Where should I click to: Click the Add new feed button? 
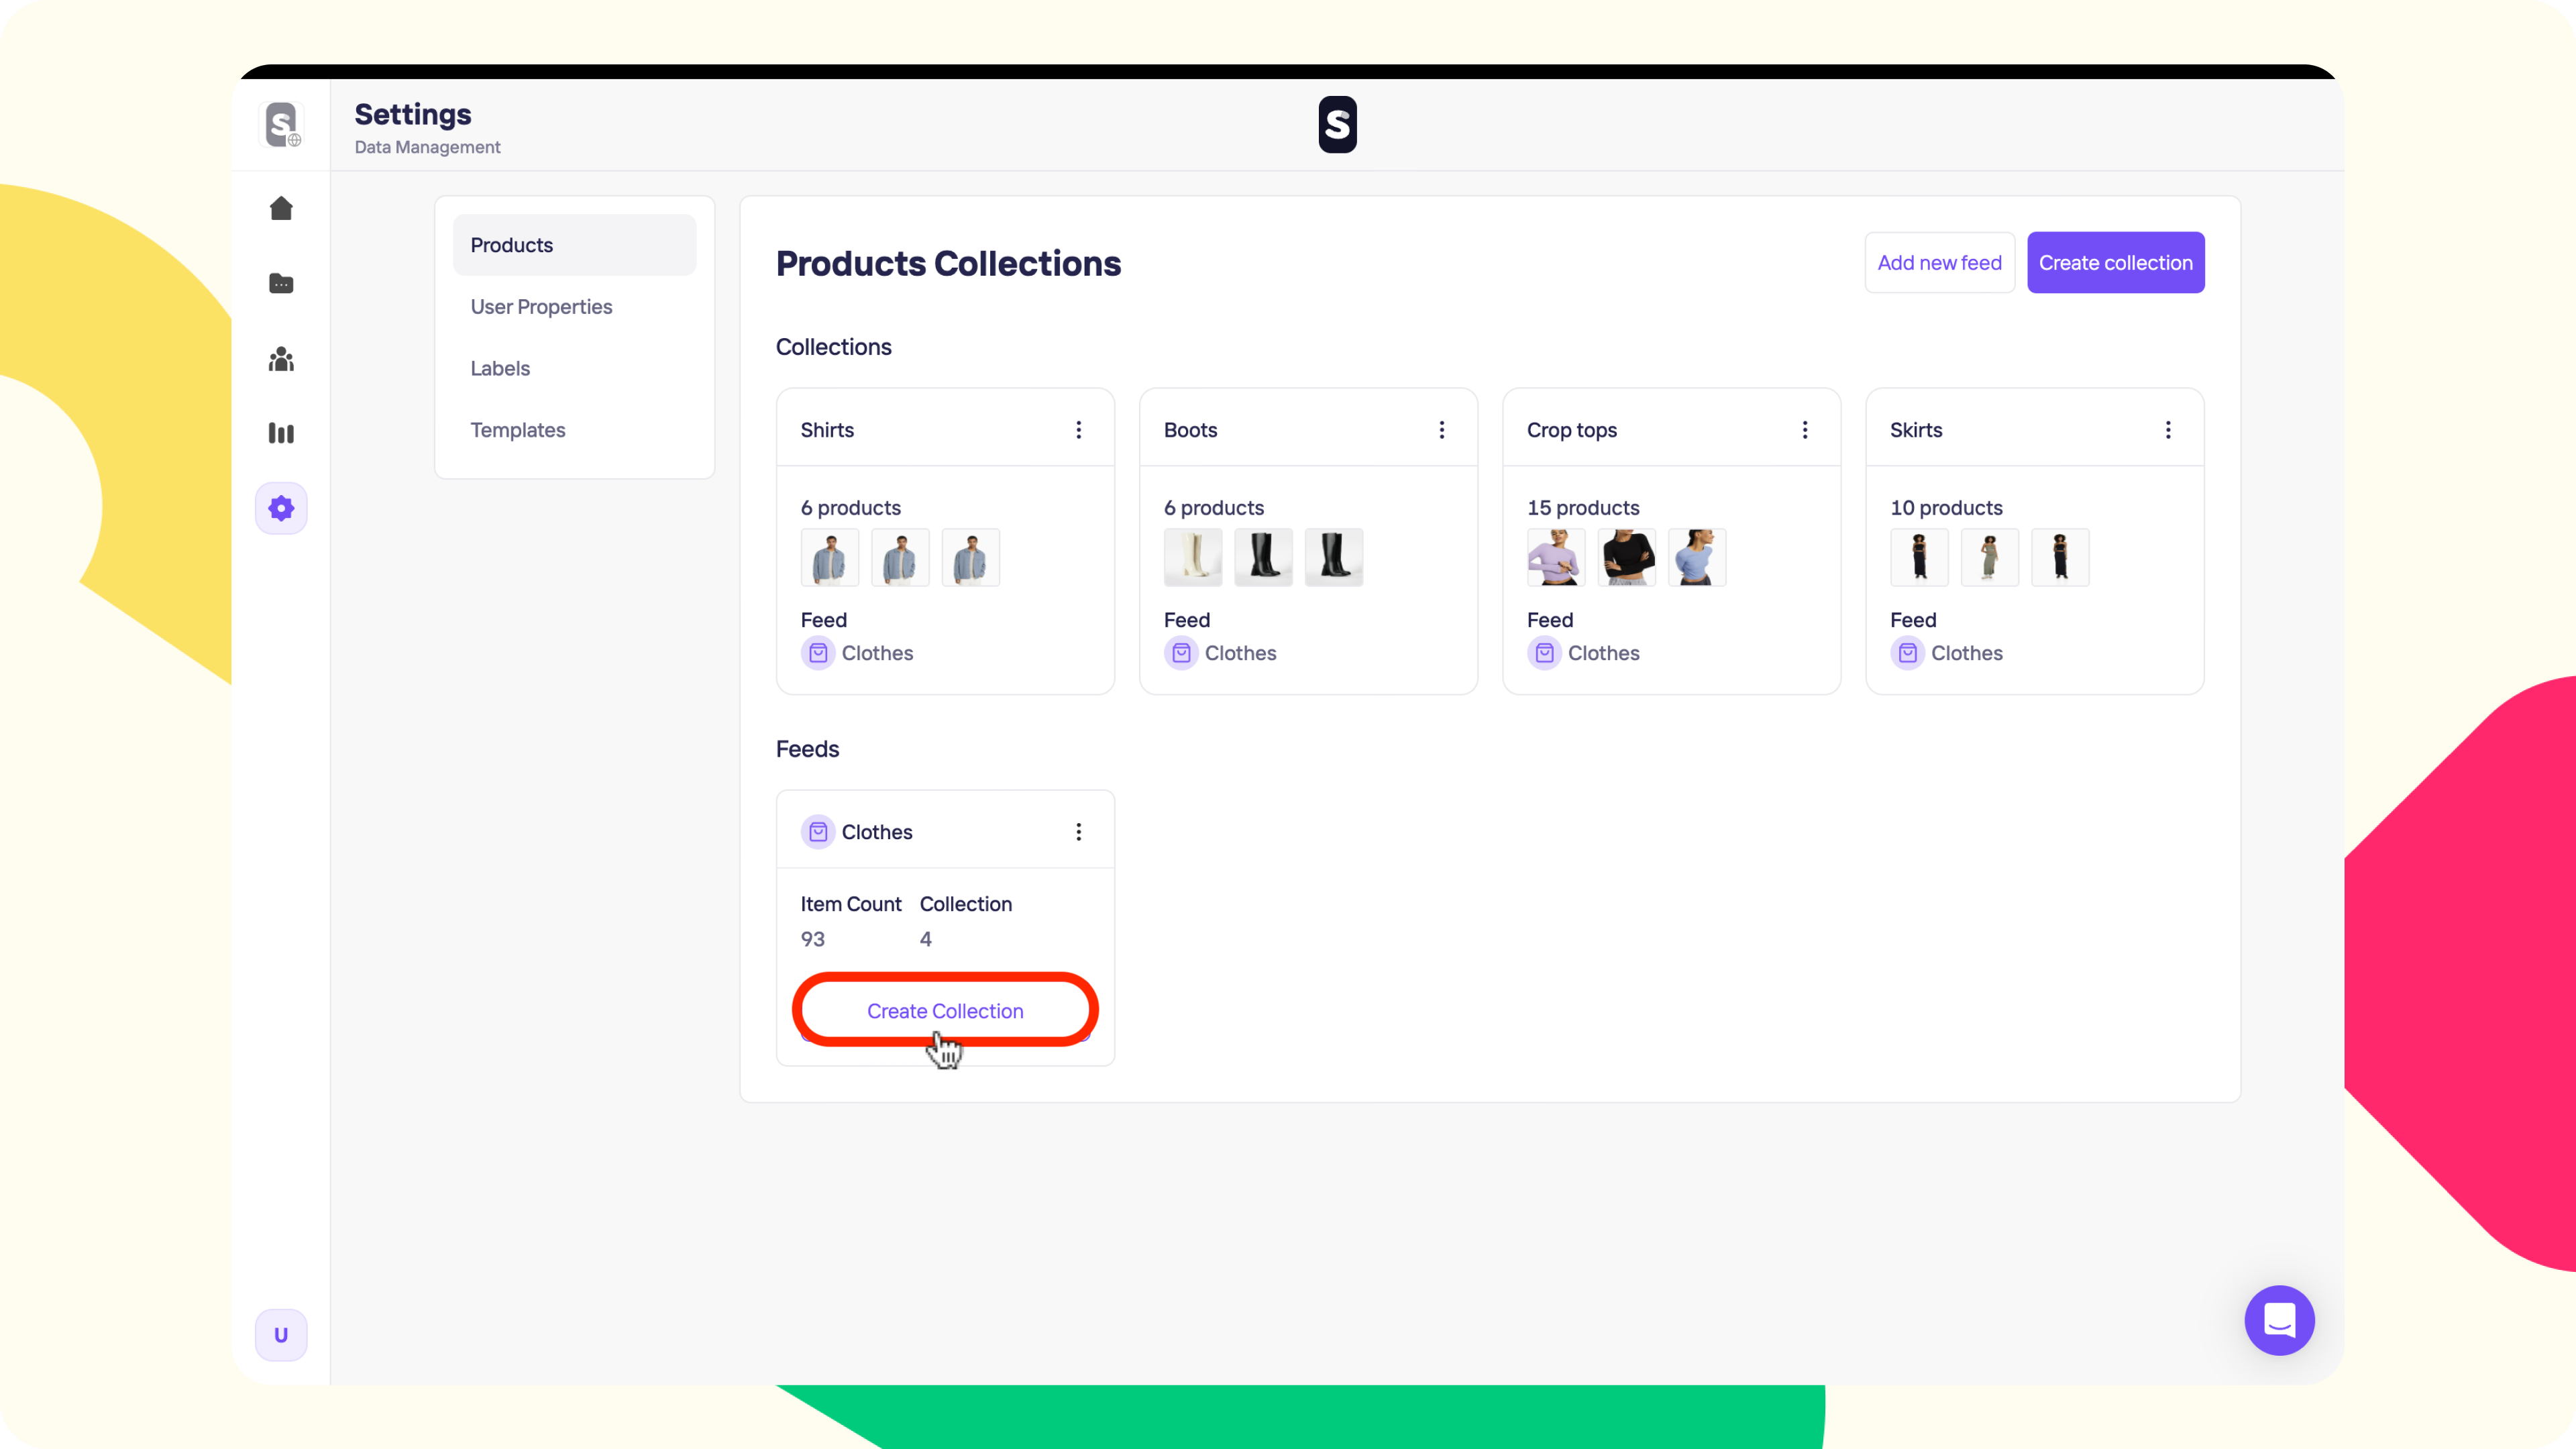pos(1939,263)
